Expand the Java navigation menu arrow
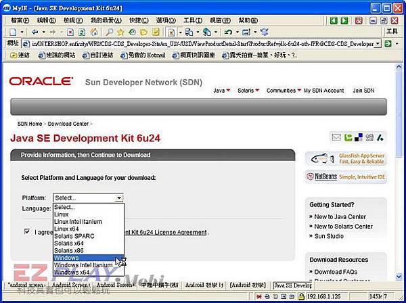This screenshot has width=406, height=303. coord(228,91)
